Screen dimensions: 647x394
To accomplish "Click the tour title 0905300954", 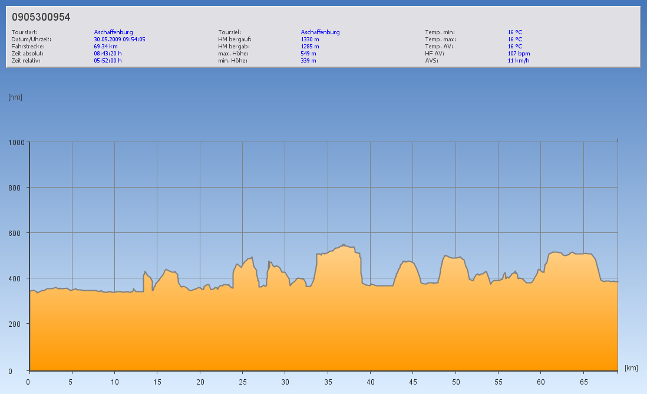I will (41, 17).
